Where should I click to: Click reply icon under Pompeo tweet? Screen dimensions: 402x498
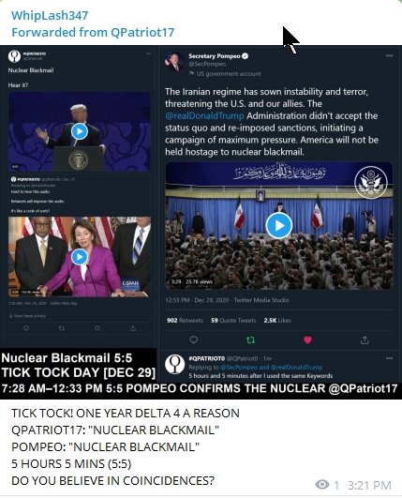[194, 340]
